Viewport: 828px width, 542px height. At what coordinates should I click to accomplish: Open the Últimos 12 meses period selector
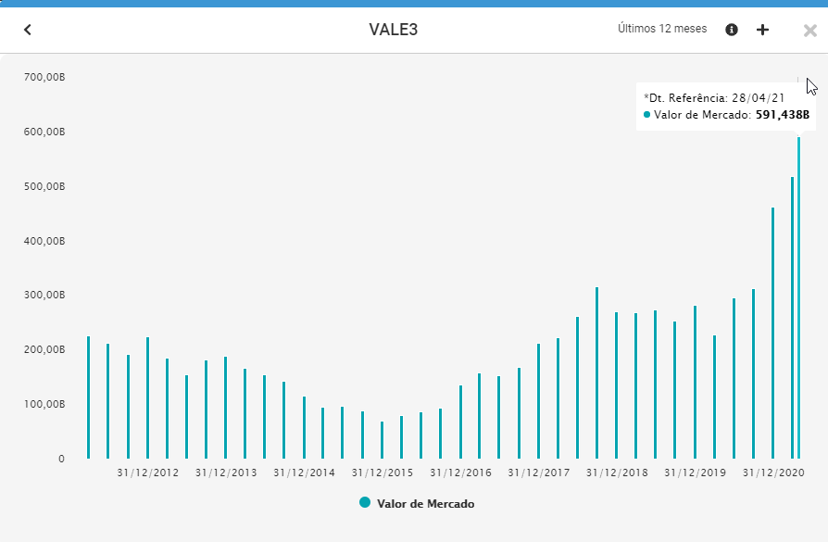point(660,29)
